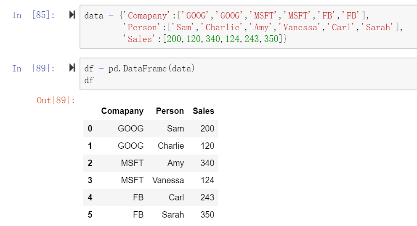Select row index 0 in output table
Screen dimensions: 417x226
pyautogui.click(x=90, y=129)
